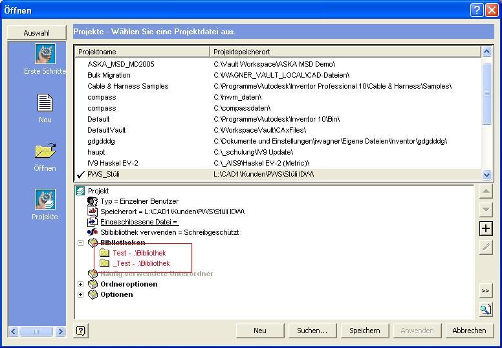Select project Bulk Migration
The image size is (502, 348).
tap(278, 75)
